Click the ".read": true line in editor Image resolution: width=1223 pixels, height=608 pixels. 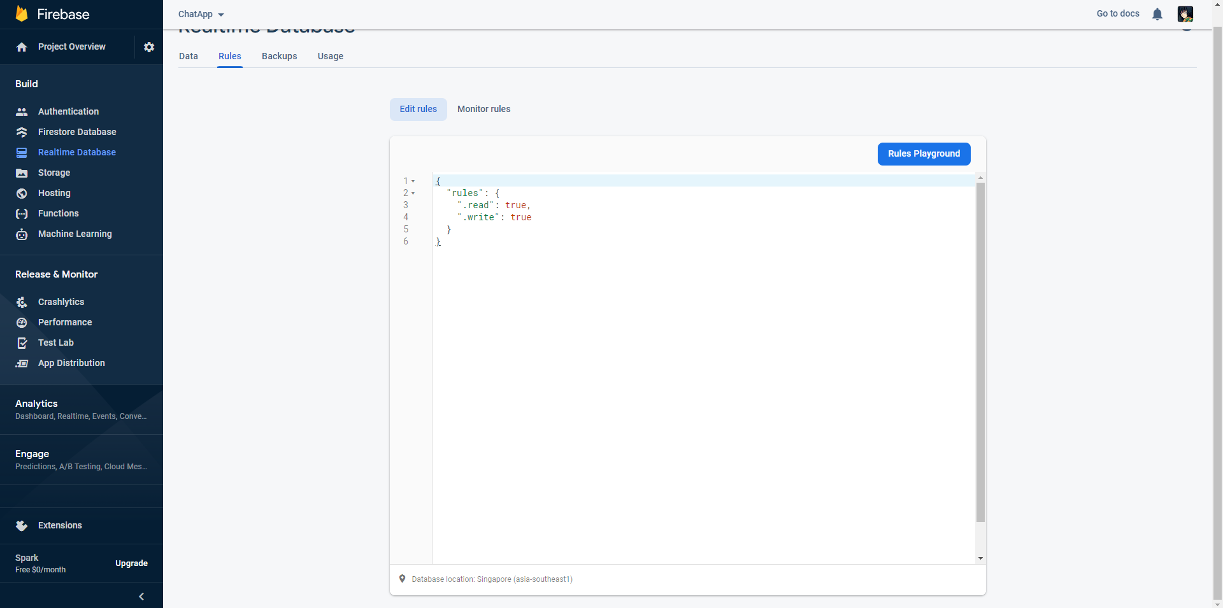(494, 205)
